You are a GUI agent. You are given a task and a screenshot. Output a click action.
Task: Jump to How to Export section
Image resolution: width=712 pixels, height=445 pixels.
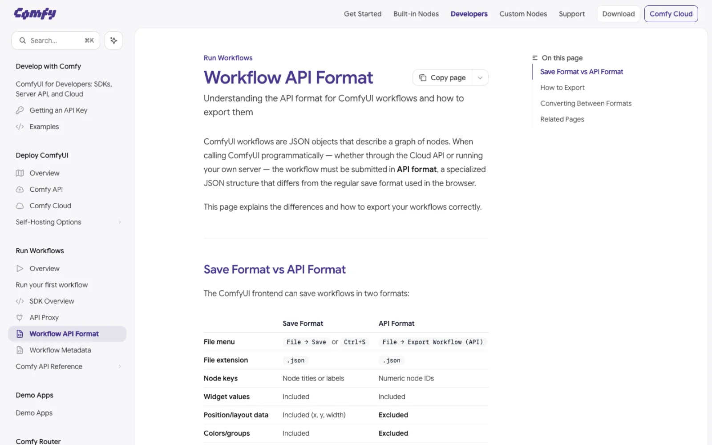562,88
